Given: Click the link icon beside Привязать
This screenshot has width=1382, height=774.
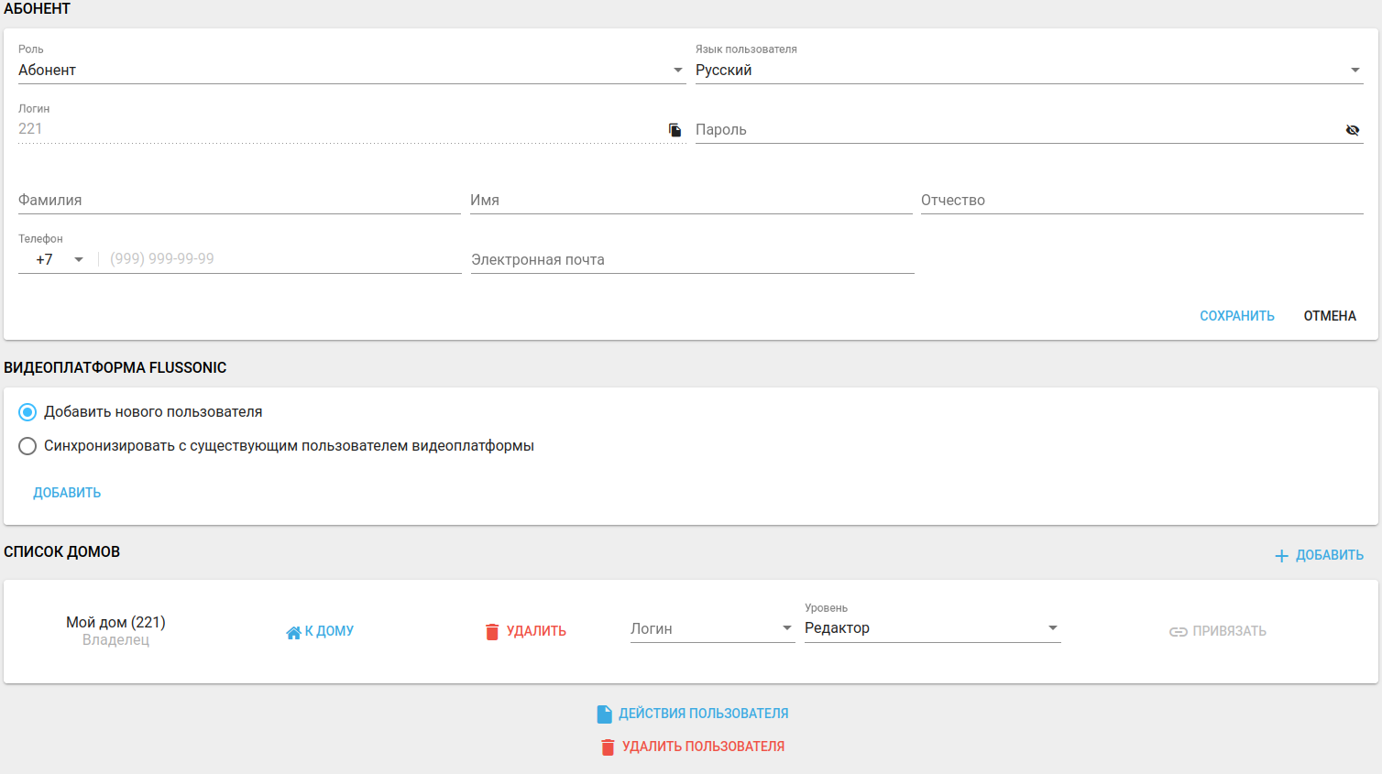Looking at the screenshot, I should coord(1178,632).
